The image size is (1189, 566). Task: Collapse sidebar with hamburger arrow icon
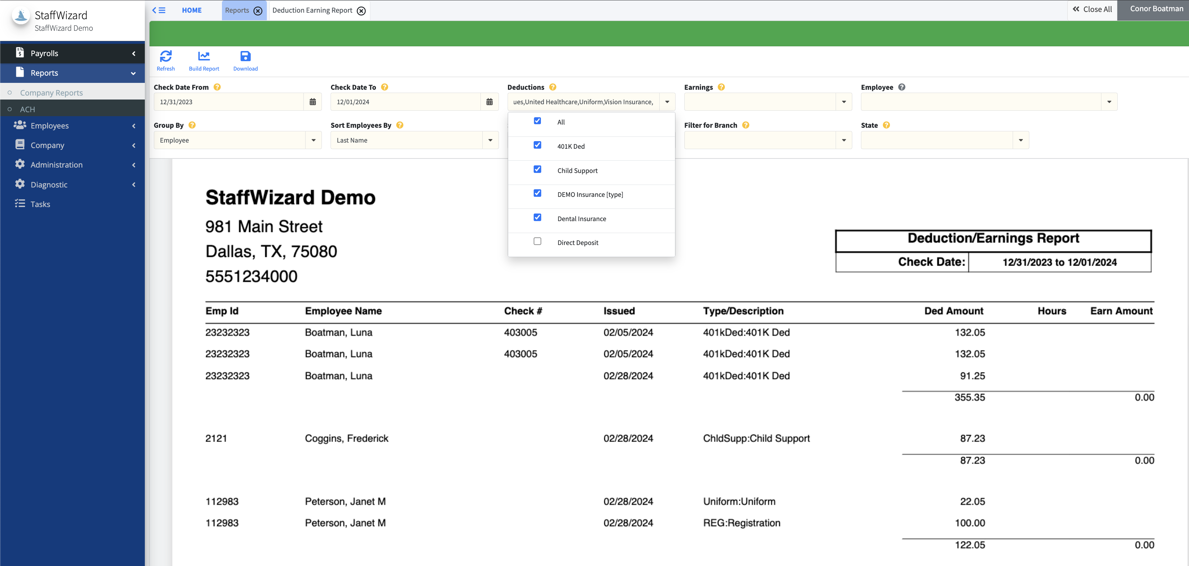point(159,10)
